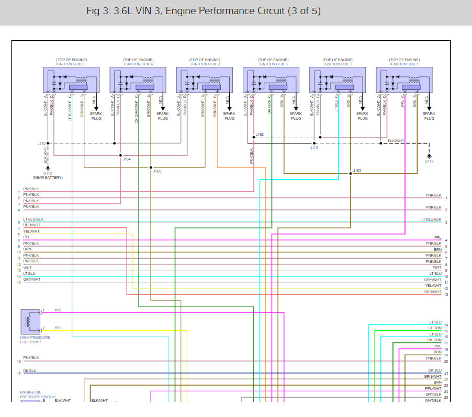Click the 'WHT' label at left row 13
This screenshot has height=417, width=472.
click(27, 268)
